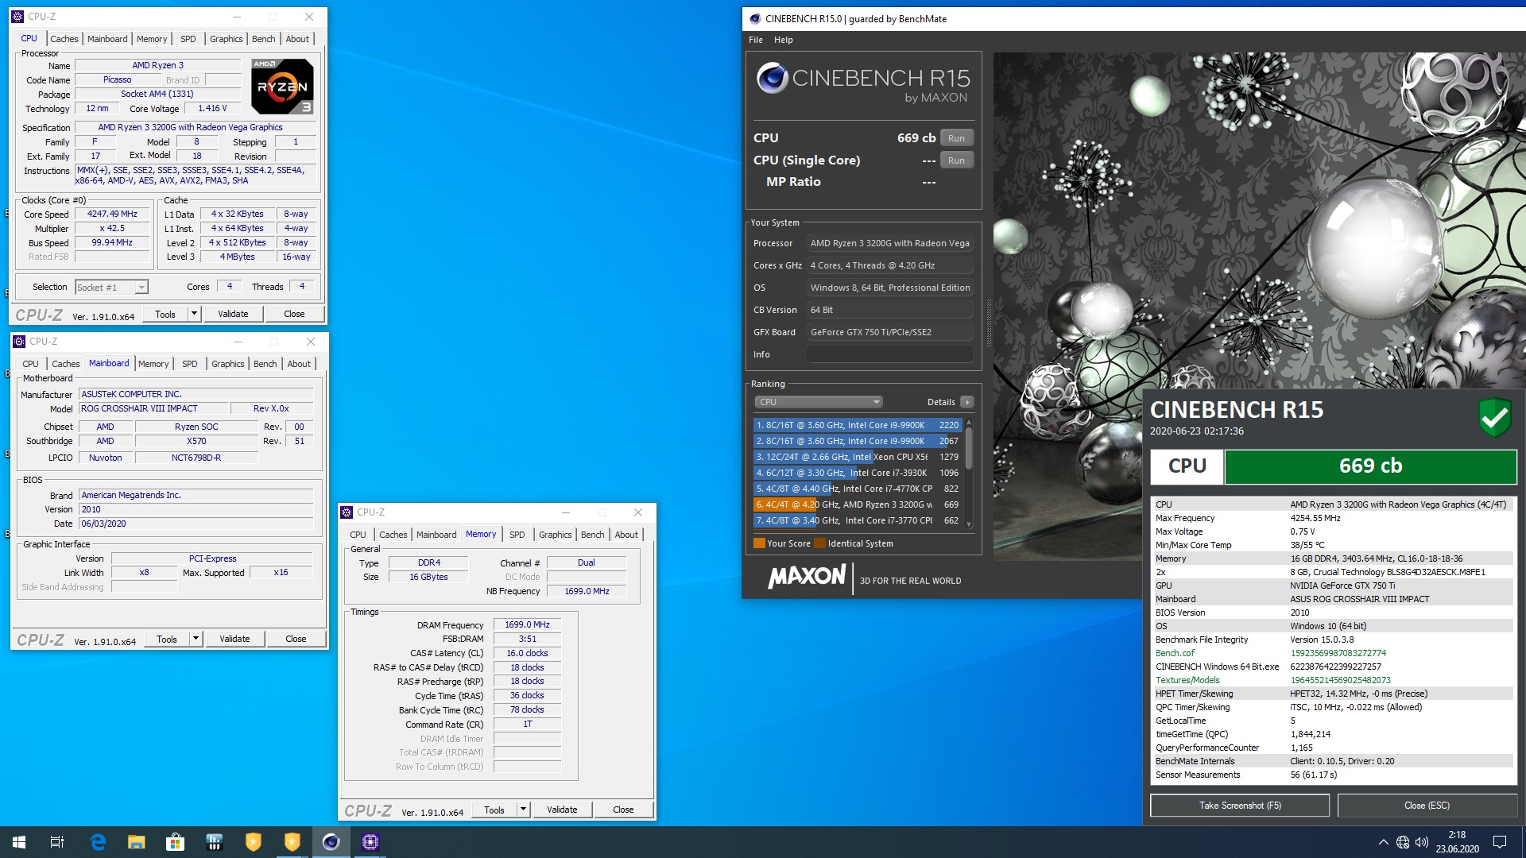Open SPD tab in Mainboard CPU-Z window
The image size is (1526, 858).
189,364
